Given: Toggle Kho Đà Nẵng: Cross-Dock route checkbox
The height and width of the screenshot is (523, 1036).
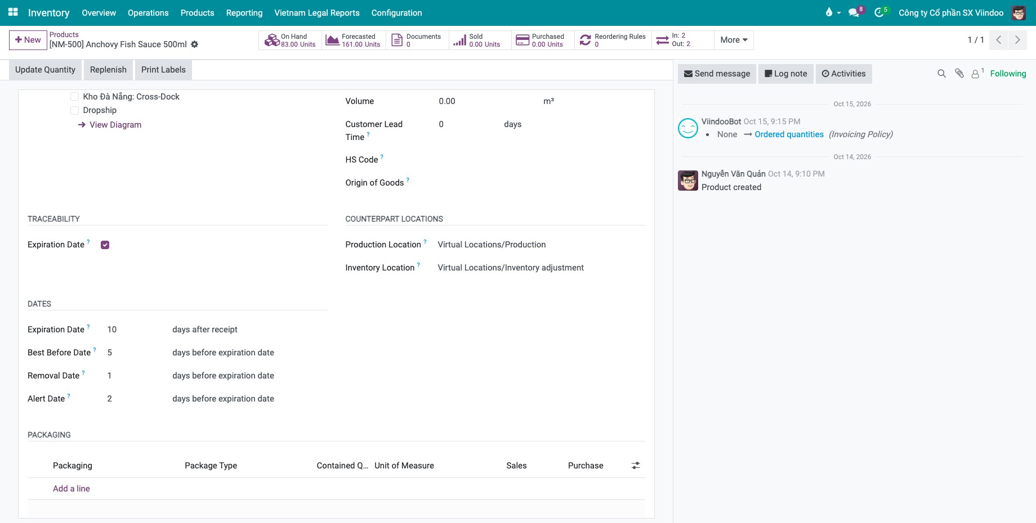Looking at the screenshot, I should coord(74,97).
